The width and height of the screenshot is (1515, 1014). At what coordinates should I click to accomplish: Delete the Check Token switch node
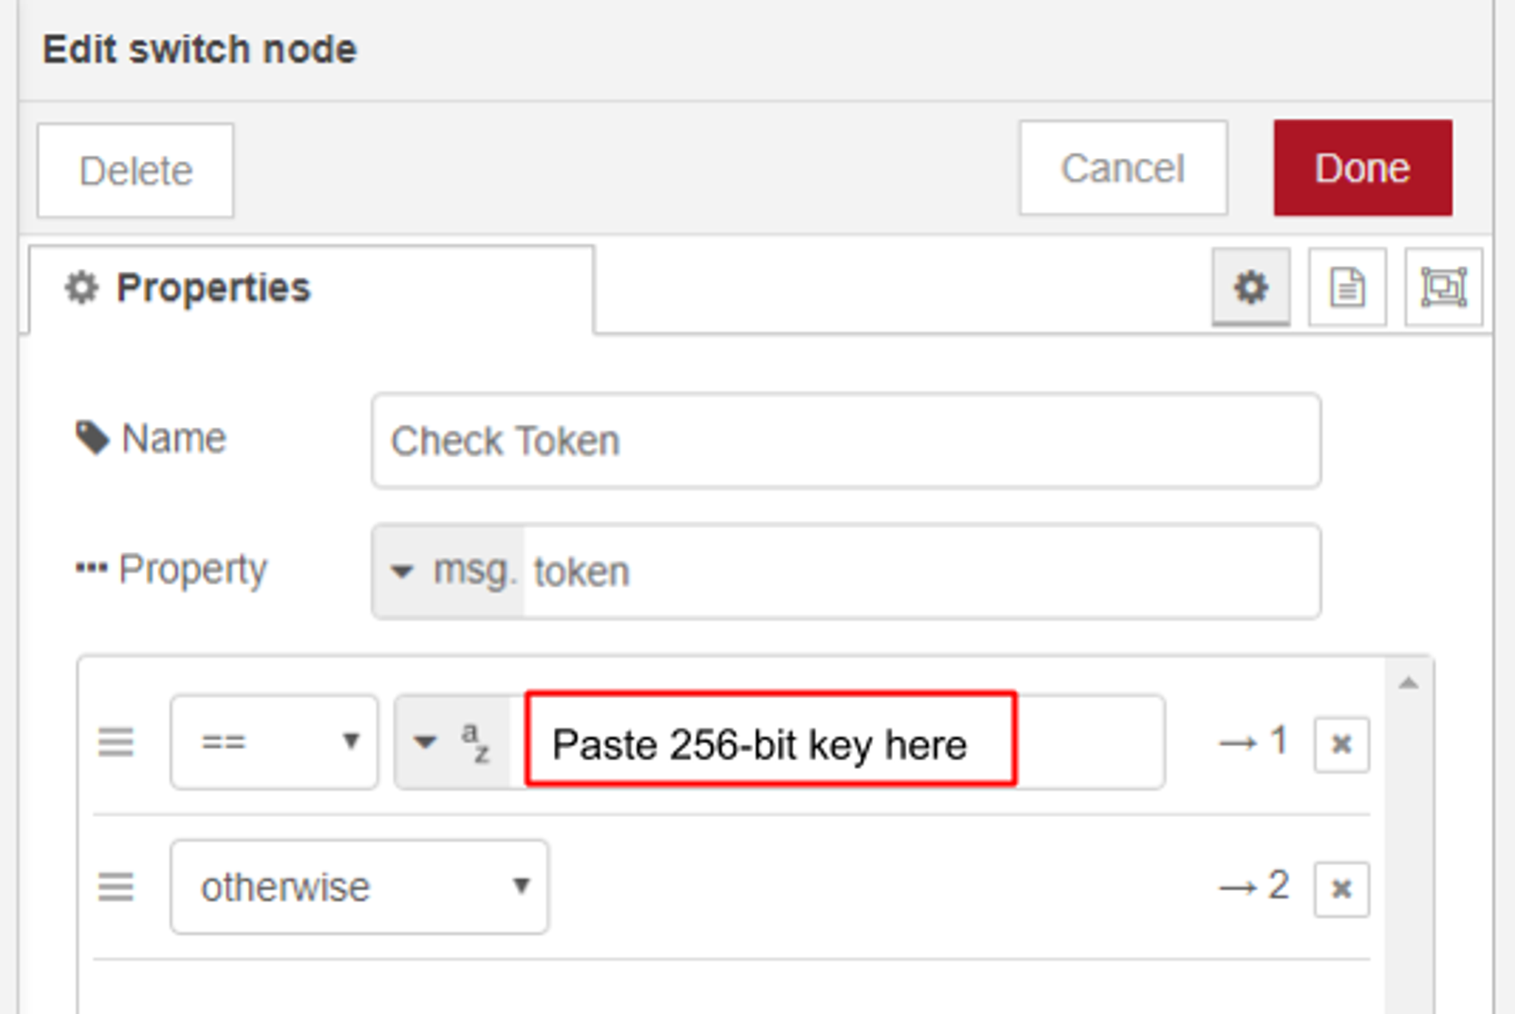134,170
